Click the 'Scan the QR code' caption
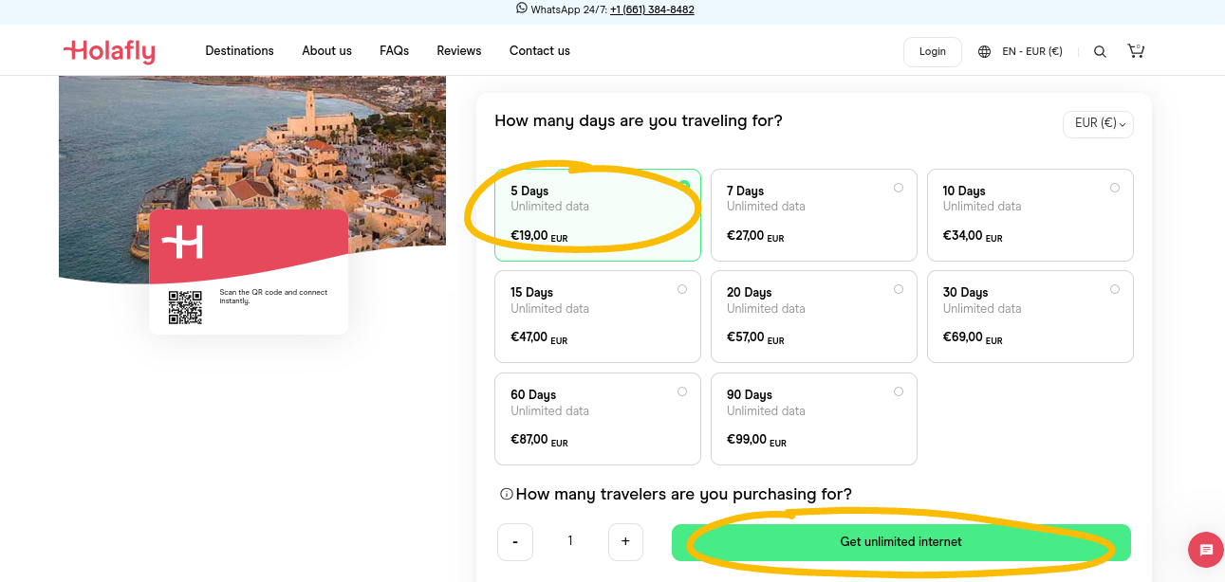The width and height of the screenshot is (1225, 582). click(273, 297)
